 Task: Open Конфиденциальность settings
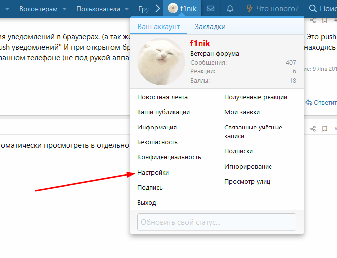coord(169,157)
